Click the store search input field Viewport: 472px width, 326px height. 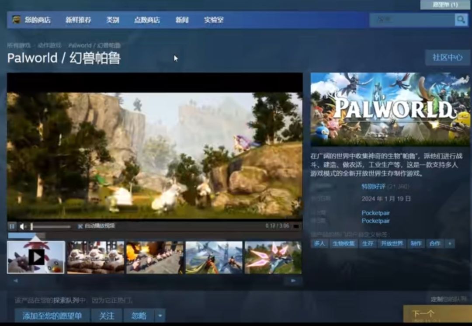(412, 20)
